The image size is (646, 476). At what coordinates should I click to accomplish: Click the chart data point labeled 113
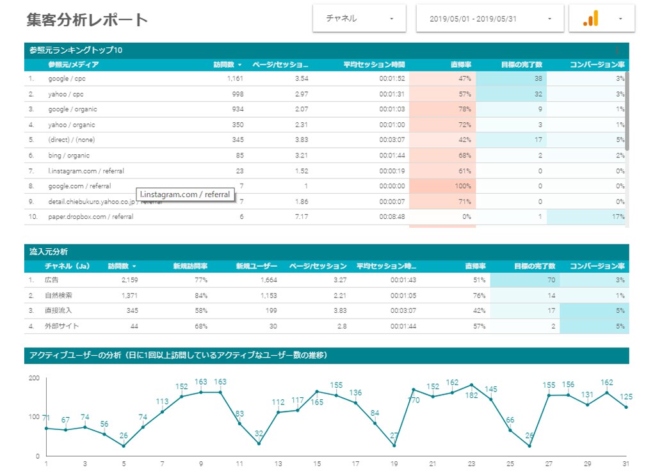coord(163,412)
